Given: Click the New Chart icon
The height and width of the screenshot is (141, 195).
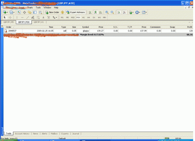Looking at the screenshot, I should click(5, 12).
